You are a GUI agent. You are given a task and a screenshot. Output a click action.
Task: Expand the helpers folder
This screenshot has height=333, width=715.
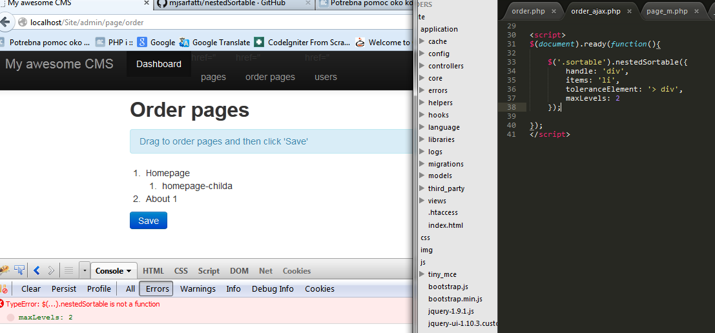pyautogui.click(x=421, y=103)
